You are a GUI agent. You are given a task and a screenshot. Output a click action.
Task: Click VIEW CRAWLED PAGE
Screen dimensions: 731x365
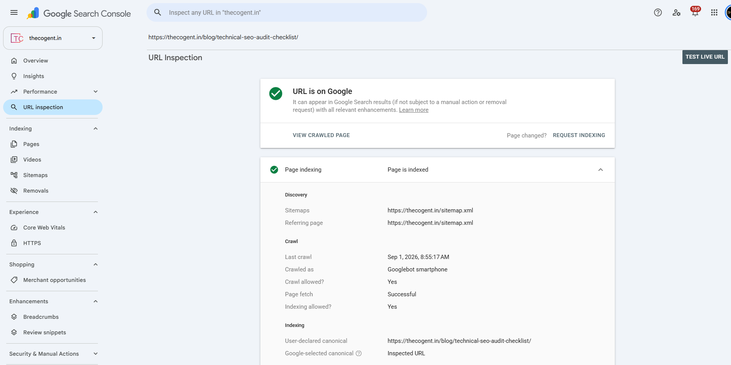(x=321, y=135)
